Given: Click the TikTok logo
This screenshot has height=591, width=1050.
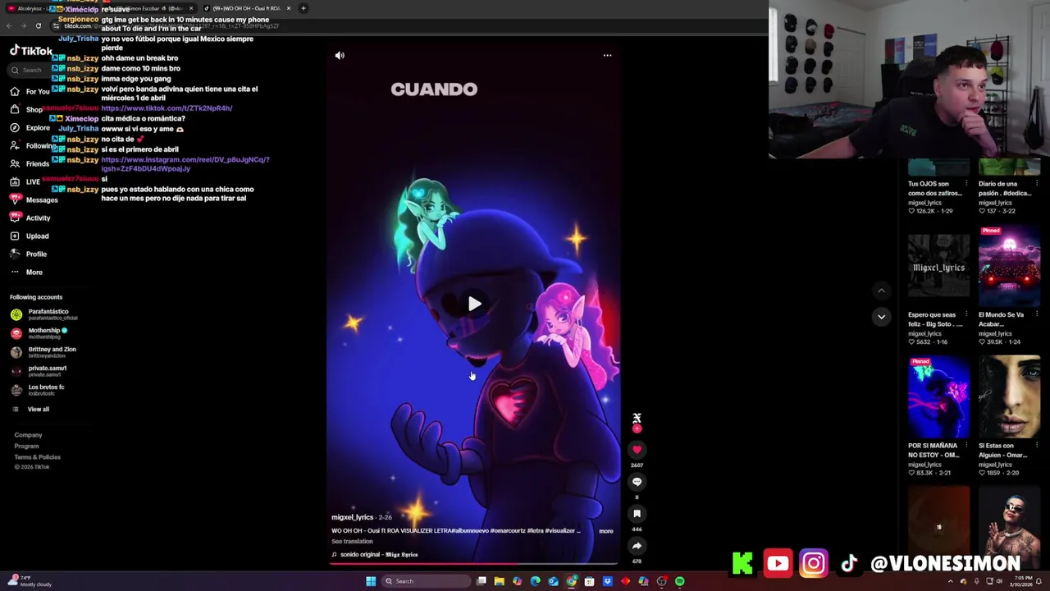Looking at the screenshot, I should pyautogui.click(x=31, y=51).
